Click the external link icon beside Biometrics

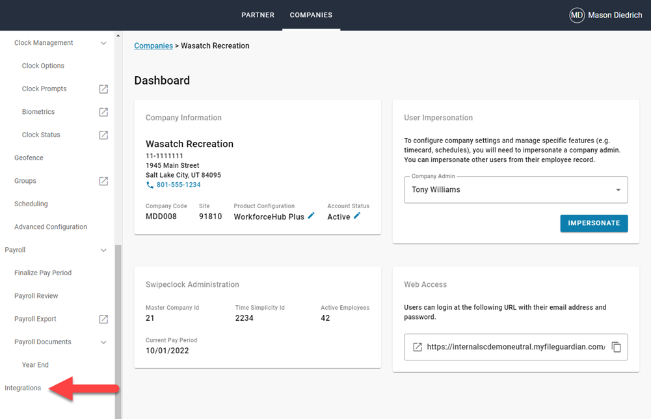click(x=103, y=111)
